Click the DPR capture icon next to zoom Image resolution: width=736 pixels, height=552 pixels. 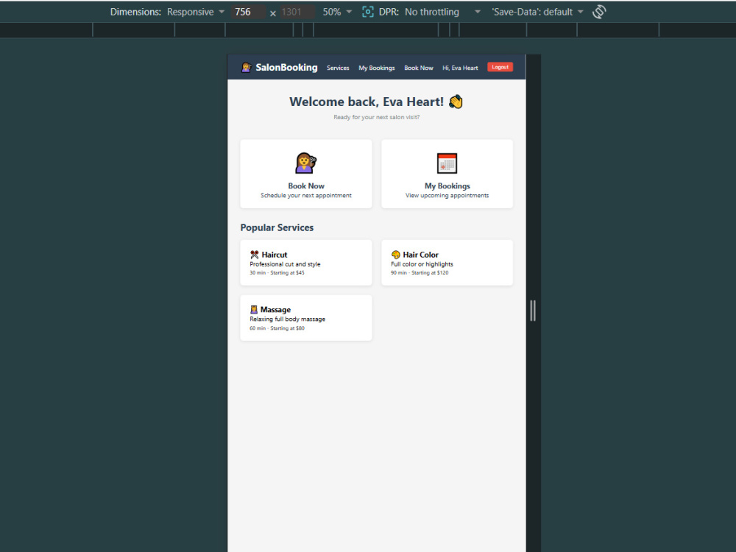pos(368,12)
